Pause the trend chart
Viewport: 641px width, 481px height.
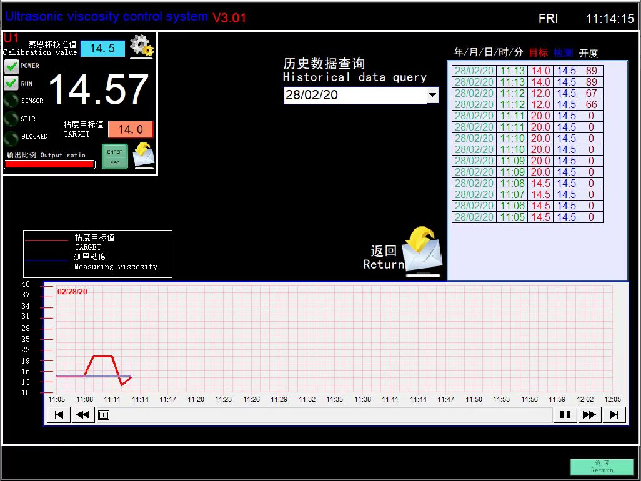(x=565, y=415)
